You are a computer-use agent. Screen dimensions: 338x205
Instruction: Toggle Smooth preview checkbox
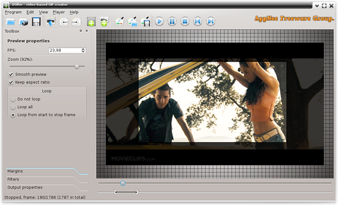(x=11, y=74)
